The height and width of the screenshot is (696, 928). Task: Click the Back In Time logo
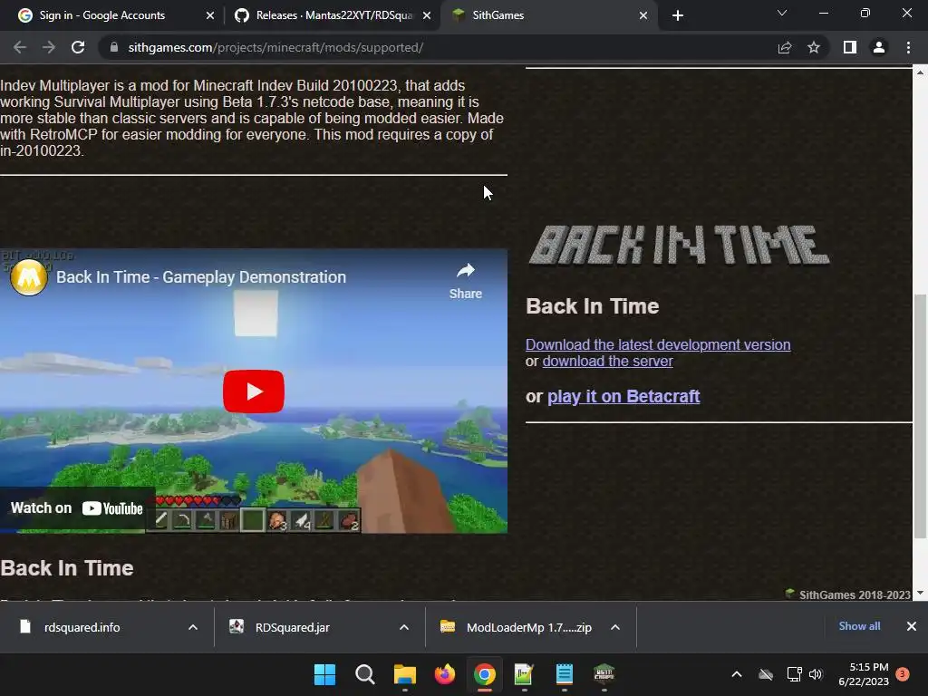tap(680, 245)
